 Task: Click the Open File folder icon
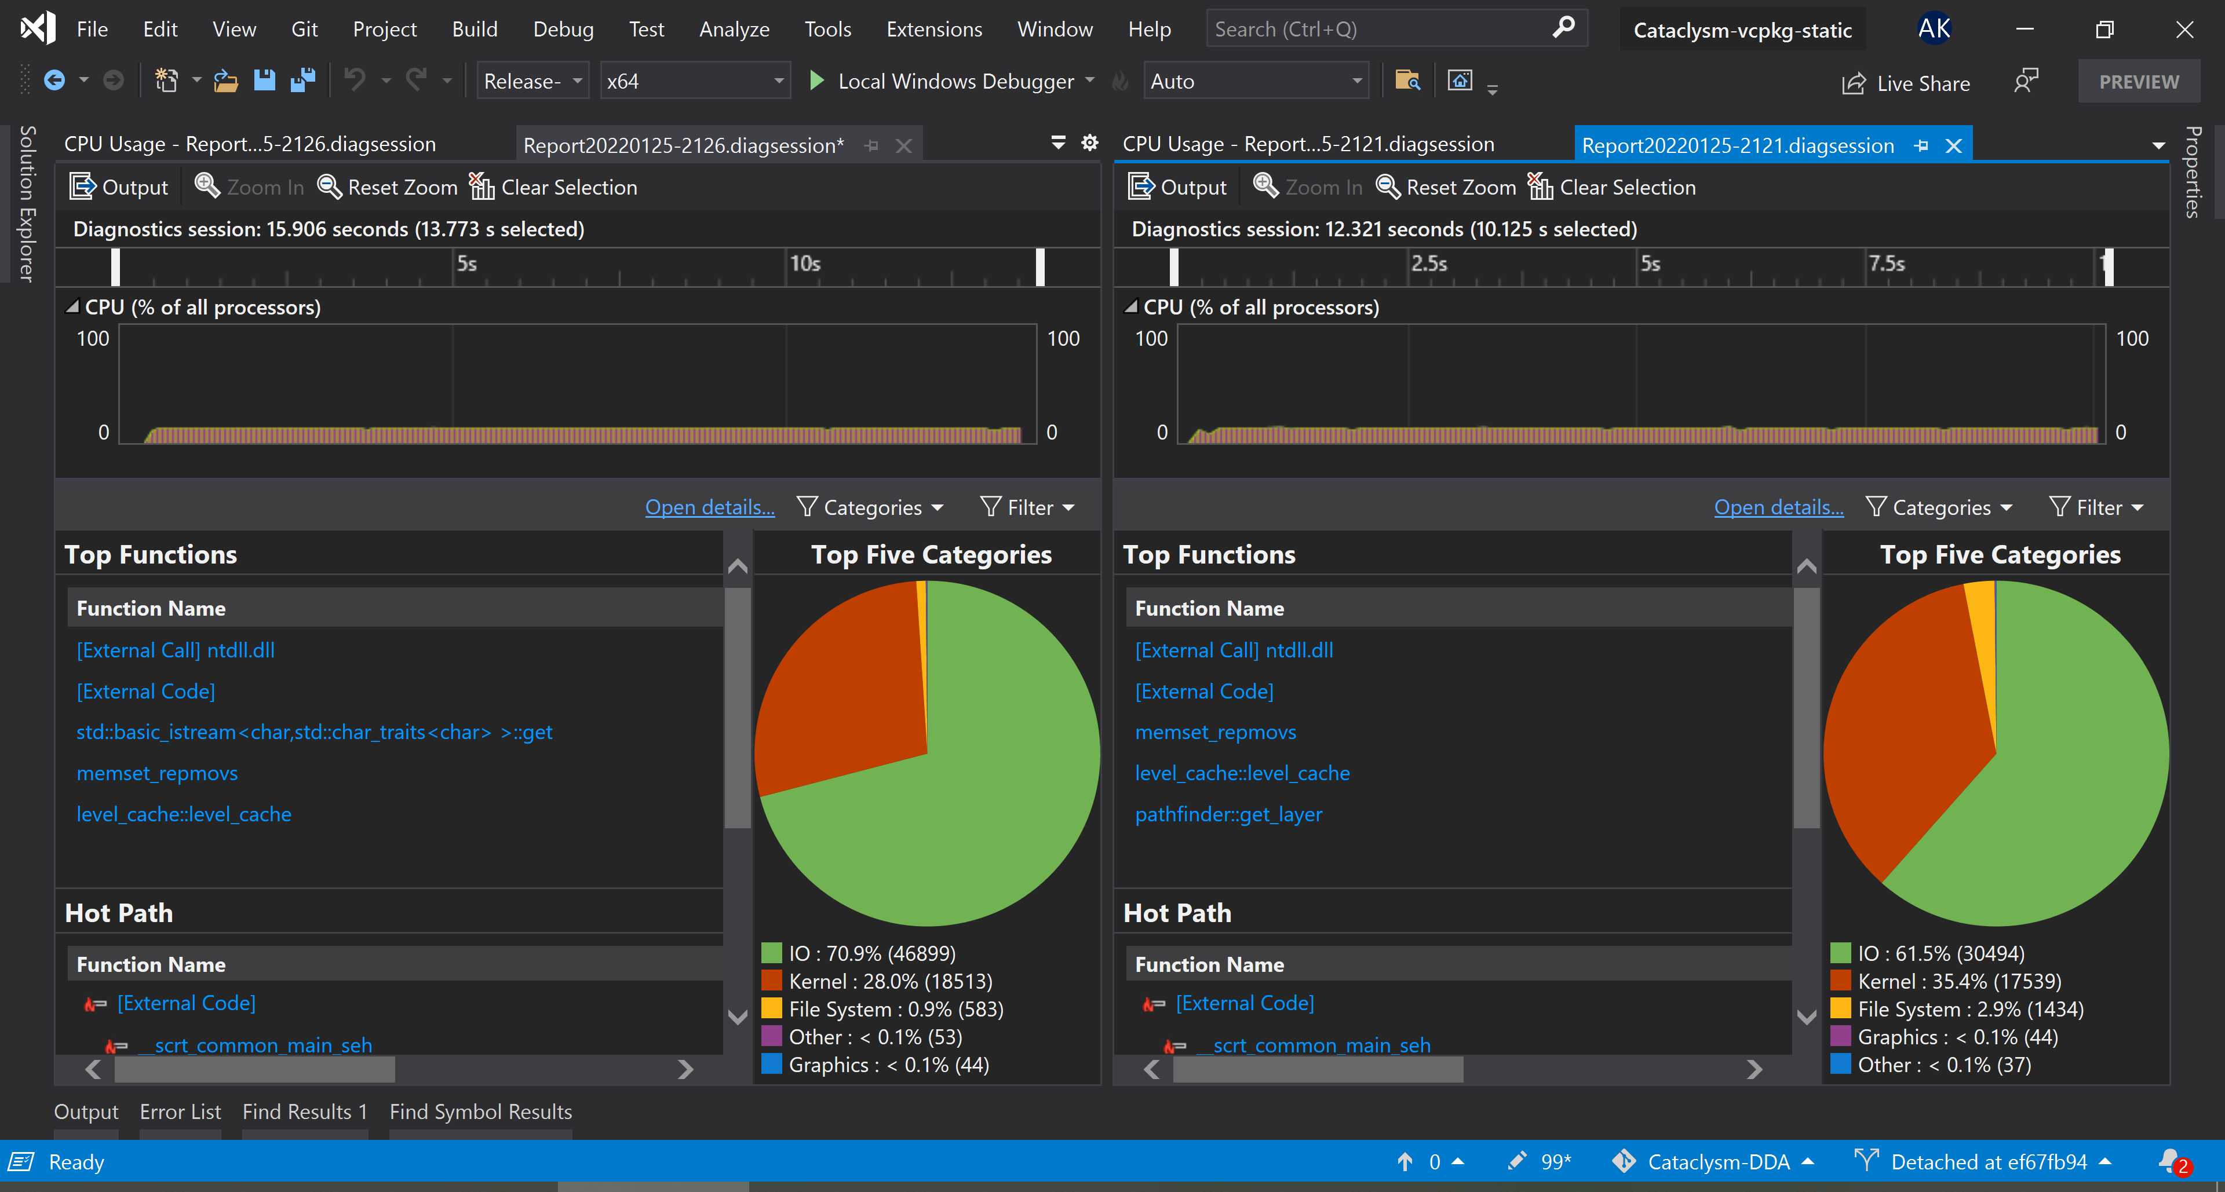(225, 81)
